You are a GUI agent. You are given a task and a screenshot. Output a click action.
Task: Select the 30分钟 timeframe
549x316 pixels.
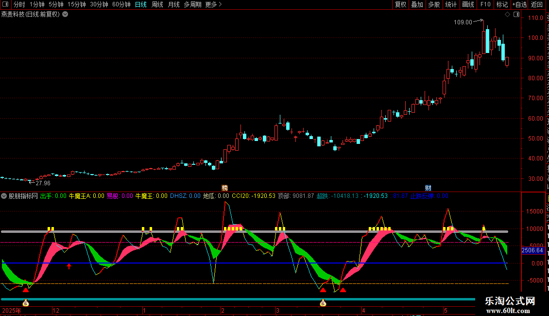point(99,4)
